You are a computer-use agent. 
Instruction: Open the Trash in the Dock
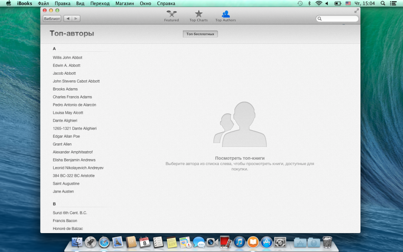pyautogui.click(x=327, y=242)
